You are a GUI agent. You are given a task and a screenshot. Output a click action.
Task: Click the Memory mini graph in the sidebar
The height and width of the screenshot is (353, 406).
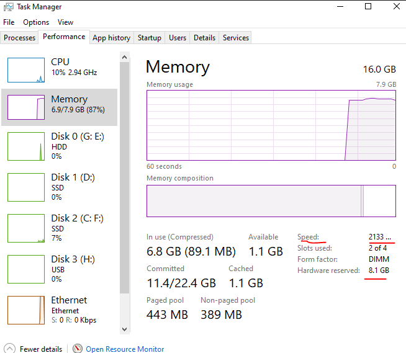tap(26, 107)
